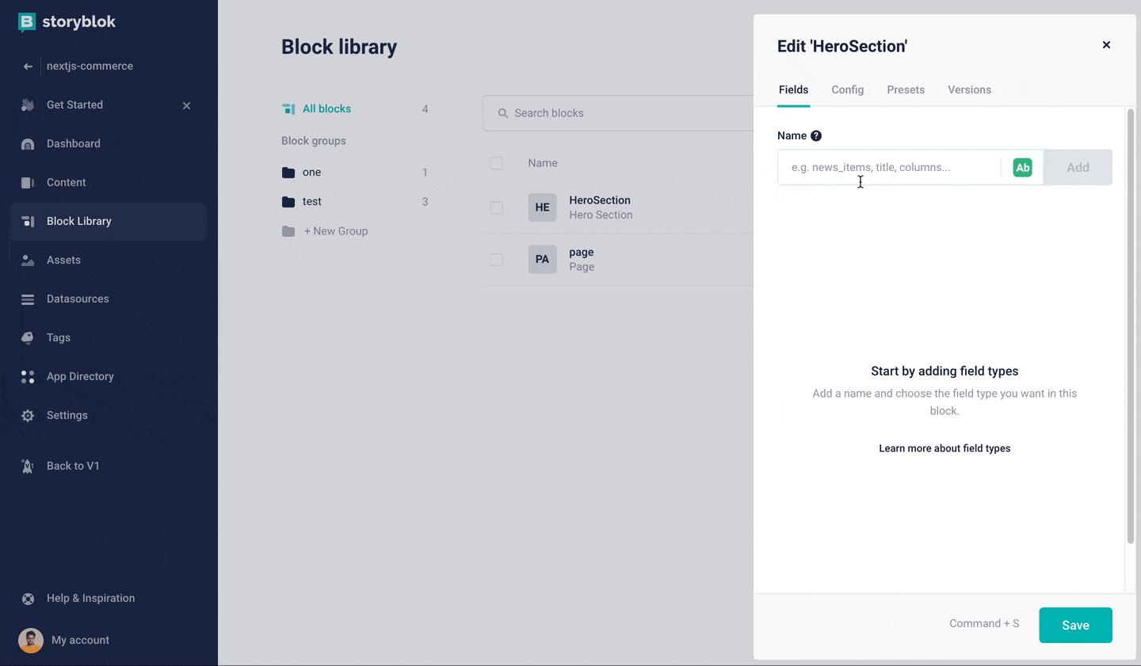
Task: Click the Datasources sidebar icon
Action: [28, 299]
